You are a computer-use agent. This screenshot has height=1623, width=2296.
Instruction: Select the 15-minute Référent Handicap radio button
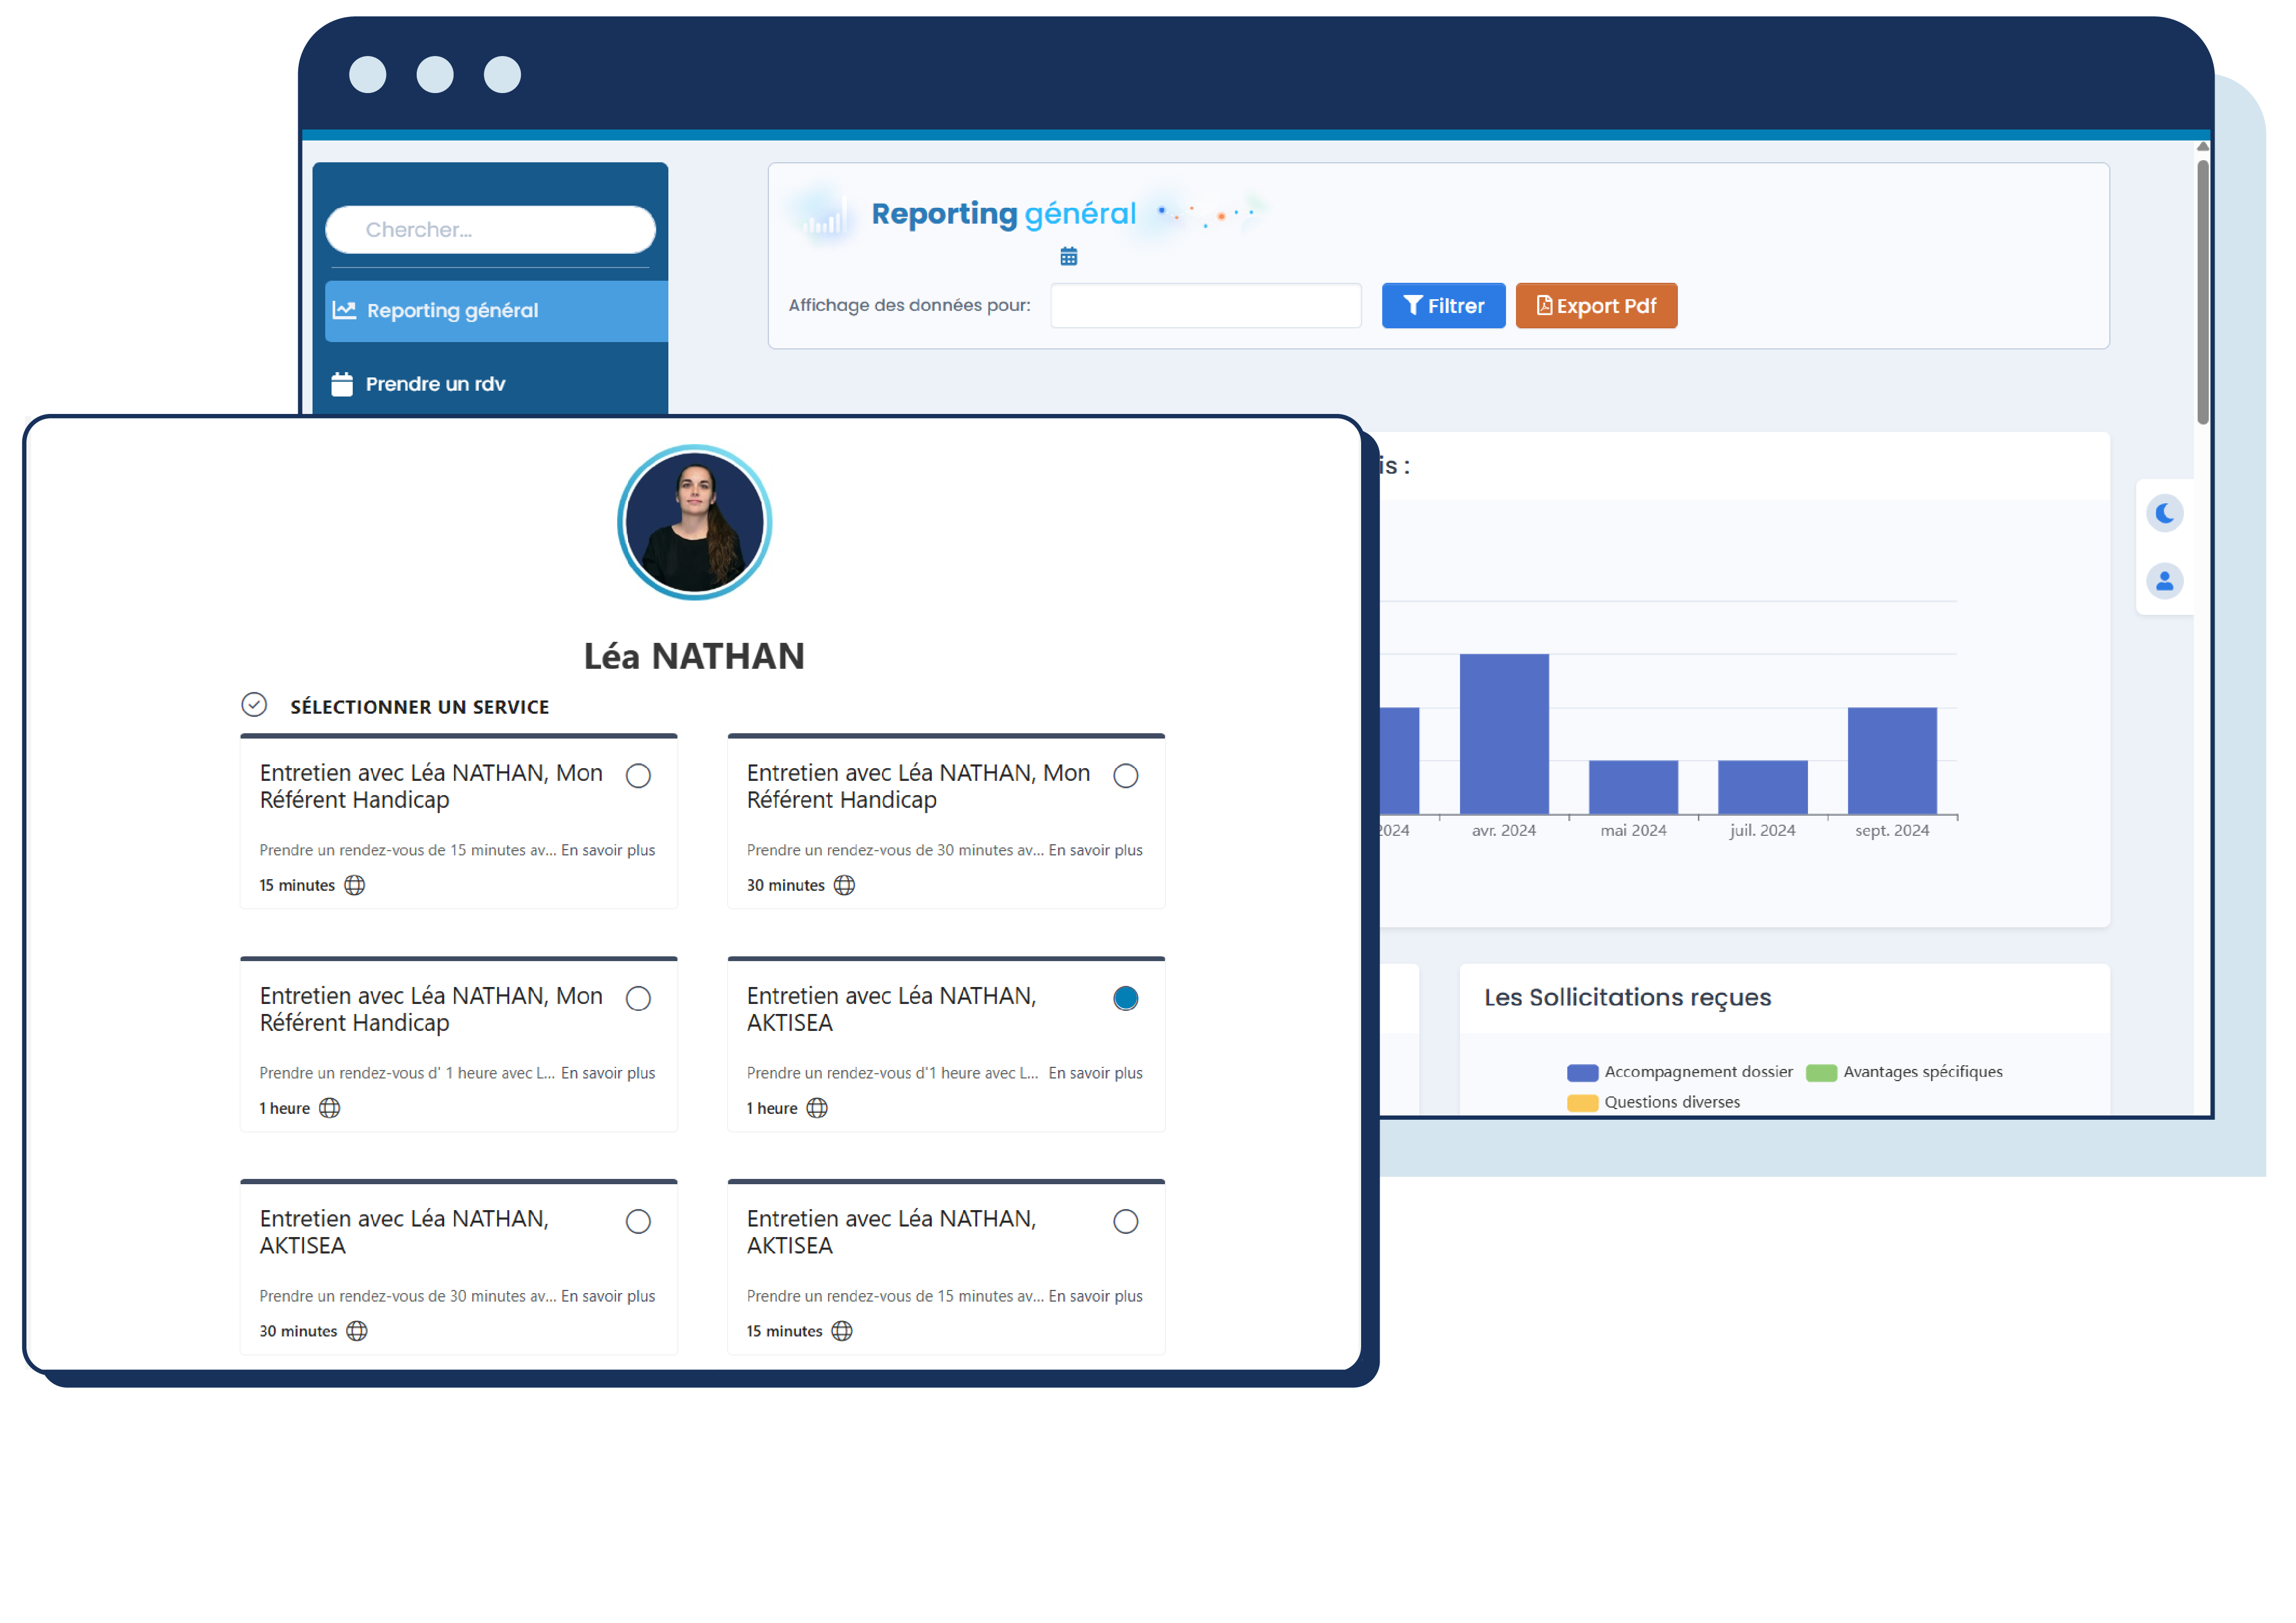(638, 776)
